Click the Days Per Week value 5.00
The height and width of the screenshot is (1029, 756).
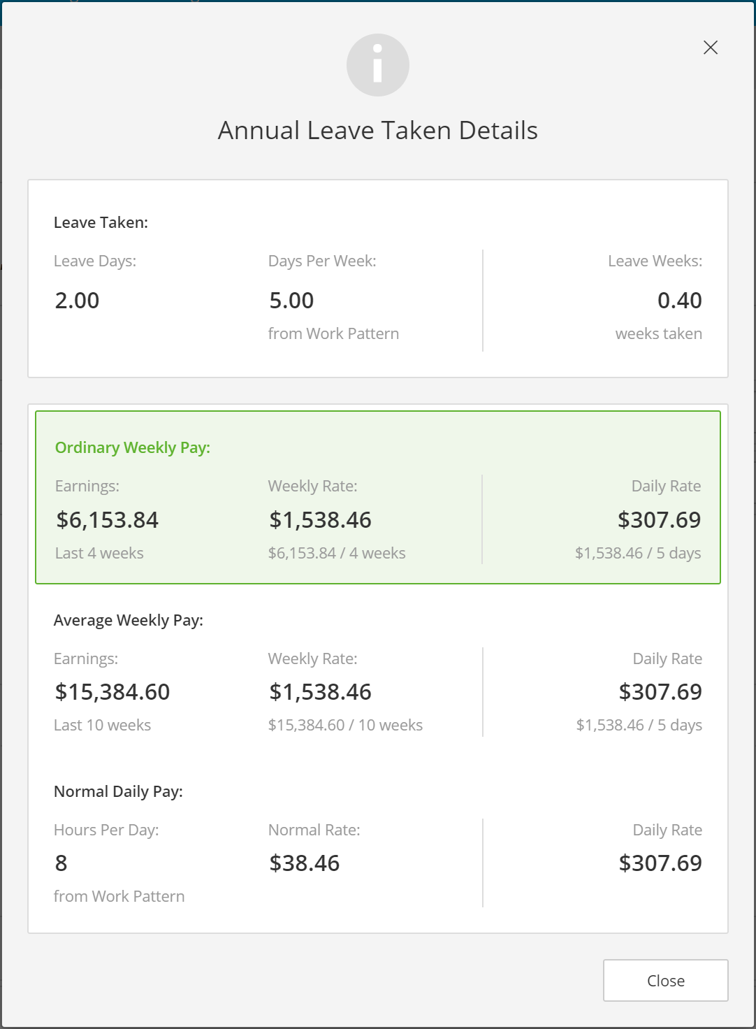(292, 301)
